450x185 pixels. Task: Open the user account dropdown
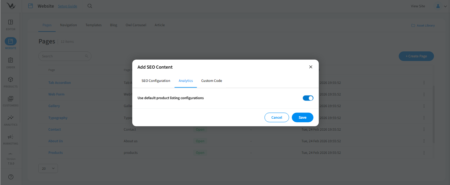tap(441, 6)
